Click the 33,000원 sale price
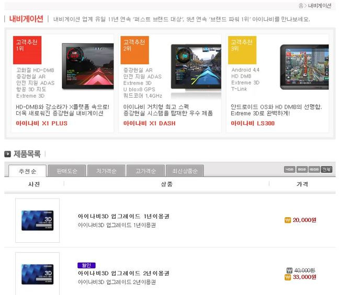The width and height of the screenshot is (340, 295). [x=304, y=277]
